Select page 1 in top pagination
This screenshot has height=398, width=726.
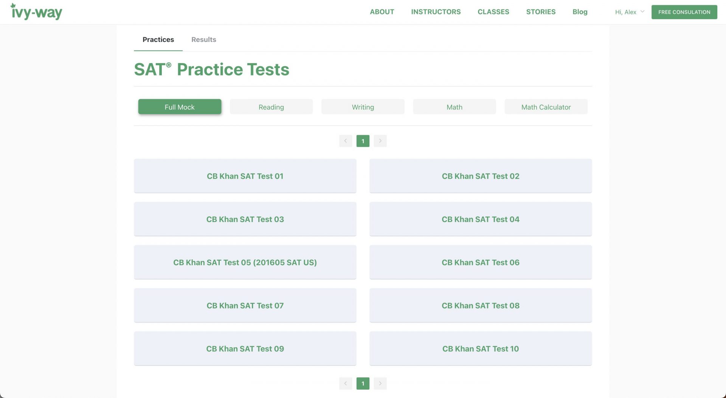[x=363, y=141]
